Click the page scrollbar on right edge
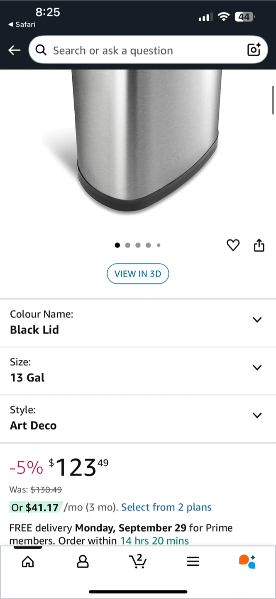276x599 pixels. (273, 100)
